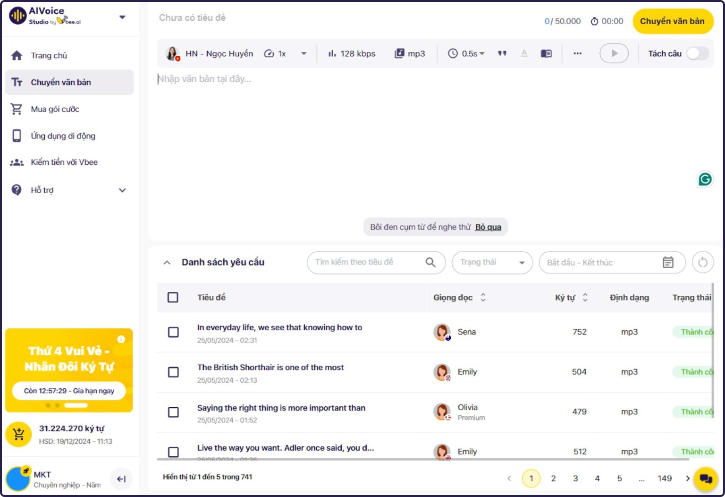This screenshot has width=725, height=497.
Task: Click the play preview button in toolbar
Action: click(614, 53)
